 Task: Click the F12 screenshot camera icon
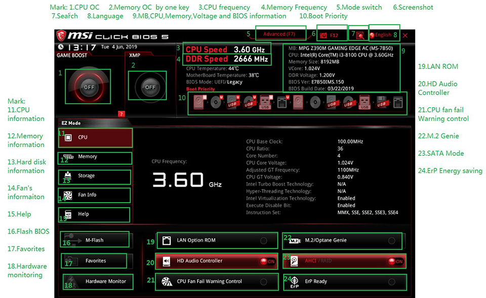pos(323,35)
